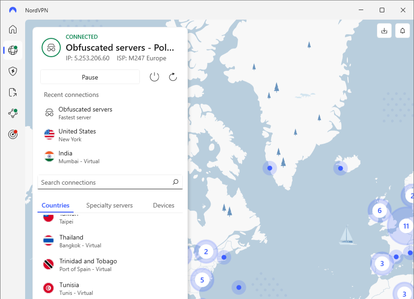Select the globe VPN map icon
Image resolution: width=414 pixels, height=299 pixels.
tap(13, 50)
